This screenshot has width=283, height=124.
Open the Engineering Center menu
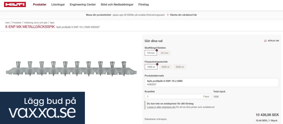pyautogui.click(x=83, y=4)
